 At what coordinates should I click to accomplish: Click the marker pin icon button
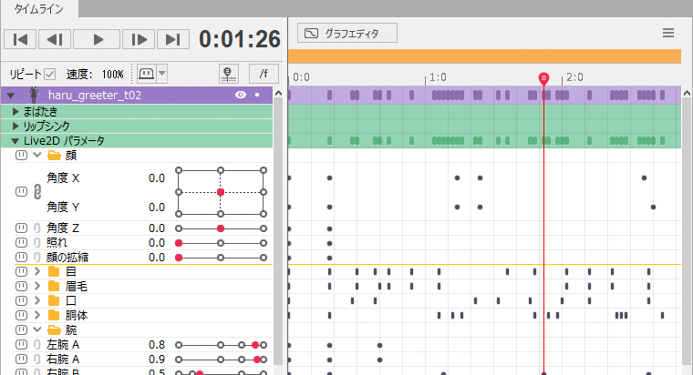(229, 74)
